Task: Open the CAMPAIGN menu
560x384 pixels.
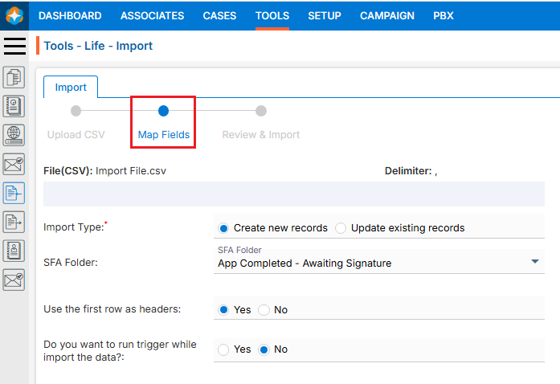Action: pos(387,15)
